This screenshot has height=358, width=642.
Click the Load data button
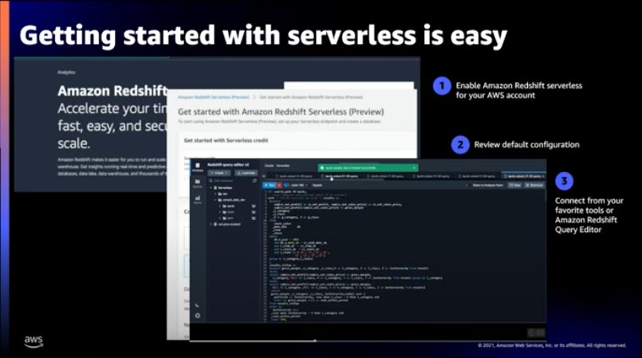tap(246, 173)
